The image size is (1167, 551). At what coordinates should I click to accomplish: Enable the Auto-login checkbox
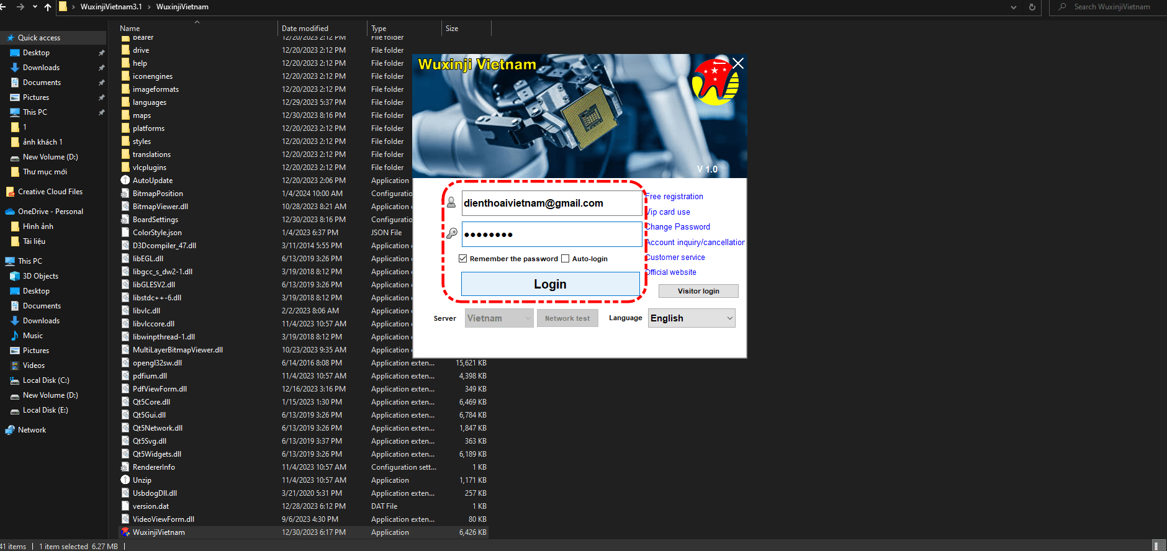pyautogui.click(x=565, y=259)
